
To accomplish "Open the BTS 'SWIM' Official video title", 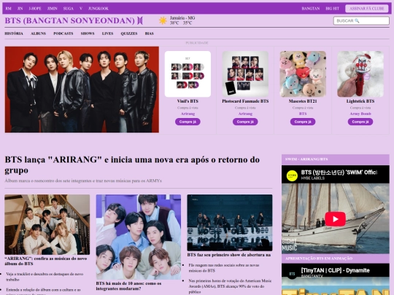I will [339, 173].
